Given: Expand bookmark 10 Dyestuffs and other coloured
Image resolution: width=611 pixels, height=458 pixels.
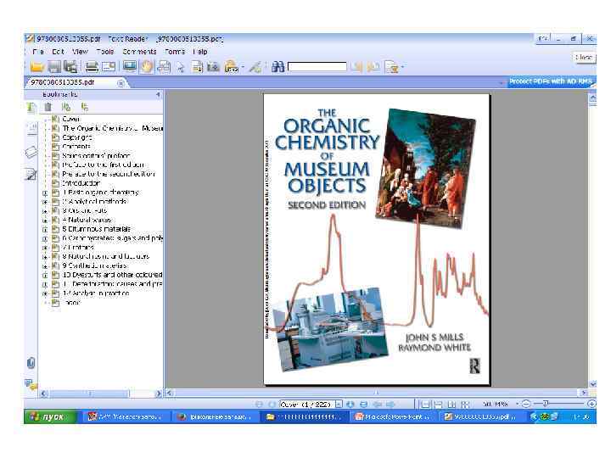Looking at the screenshot, I should pyautogui.click(x=45, y=276).
